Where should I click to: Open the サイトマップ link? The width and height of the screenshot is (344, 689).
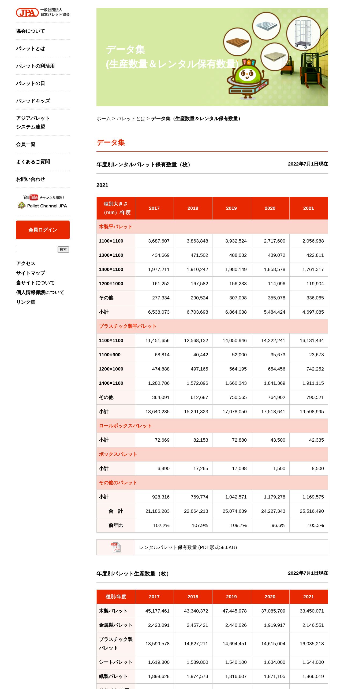(x=31, y=273)
